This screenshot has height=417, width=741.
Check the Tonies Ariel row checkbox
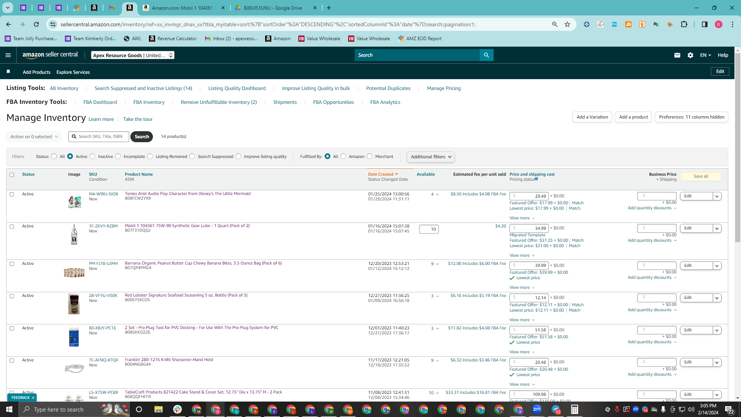point(12,195)
